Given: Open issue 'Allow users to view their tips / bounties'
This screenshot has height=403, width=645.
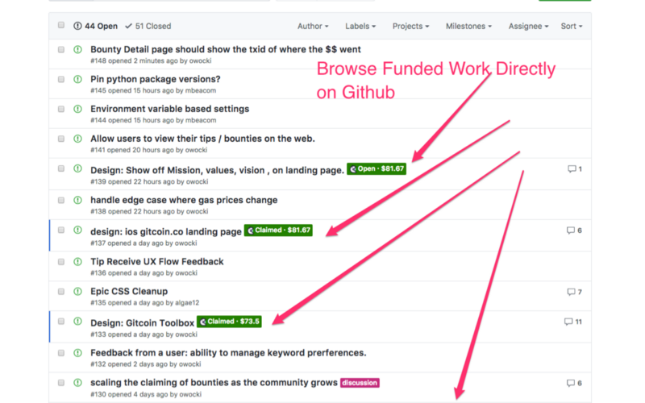Looking at the screenshot, I should click(202, 139).
